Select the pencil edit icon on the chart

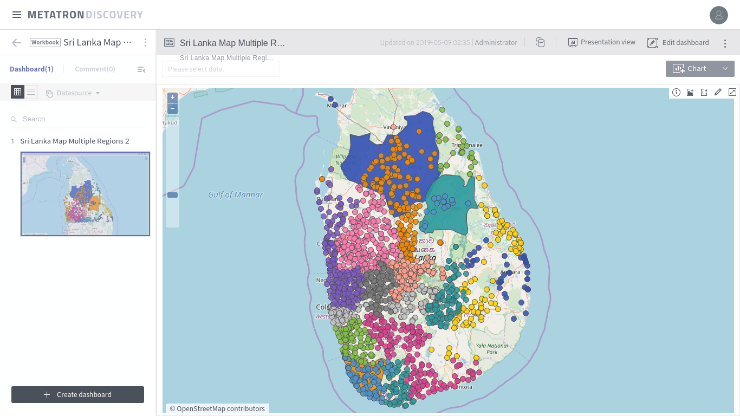pyautogui.click(x=718, y=92)
